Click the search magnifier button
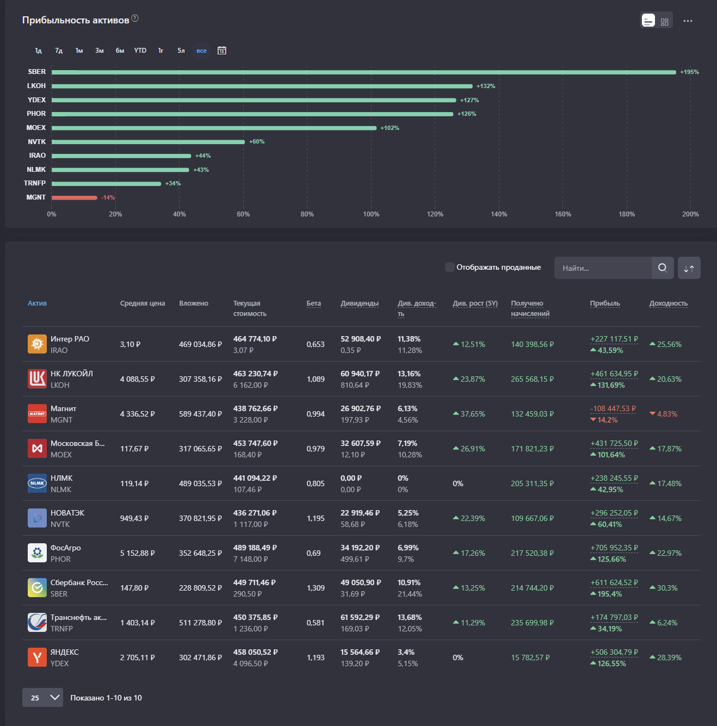 [x=663, y=268]
